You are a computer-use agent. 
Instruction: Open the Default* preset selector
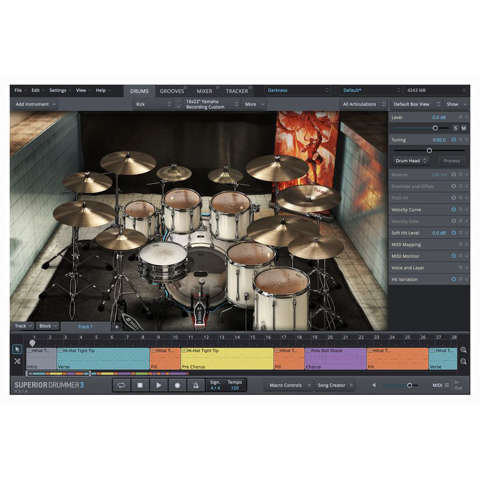(371, 90)
